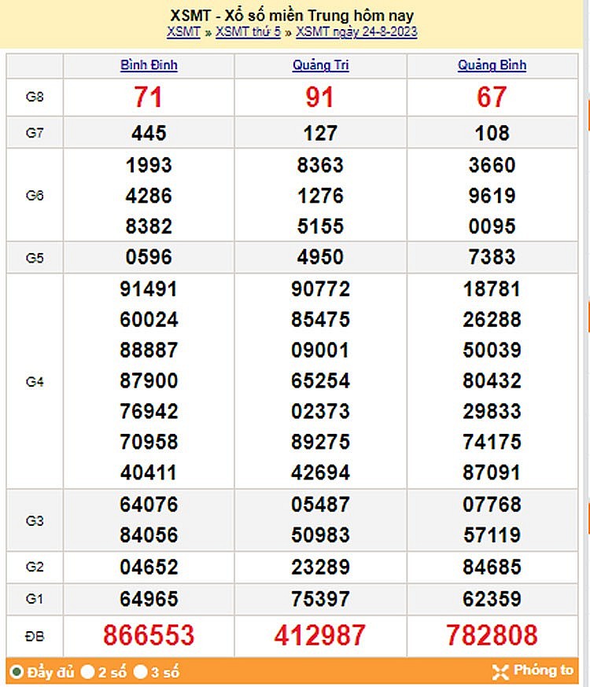The image size is (590, 687).
Task: Click the G8 number 67
Action: pyautogui.click(x=492, y=97)
